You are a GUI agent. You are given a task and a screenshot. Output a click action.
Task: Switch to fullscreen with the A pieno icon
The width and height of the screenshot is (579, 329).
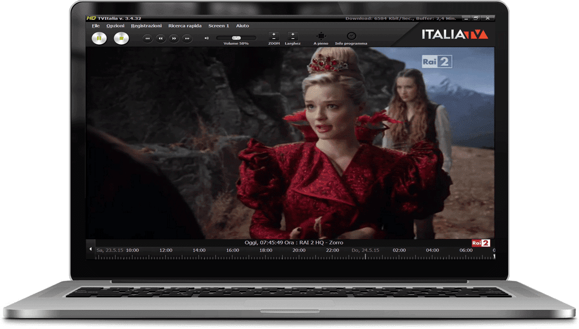(321, 36)
